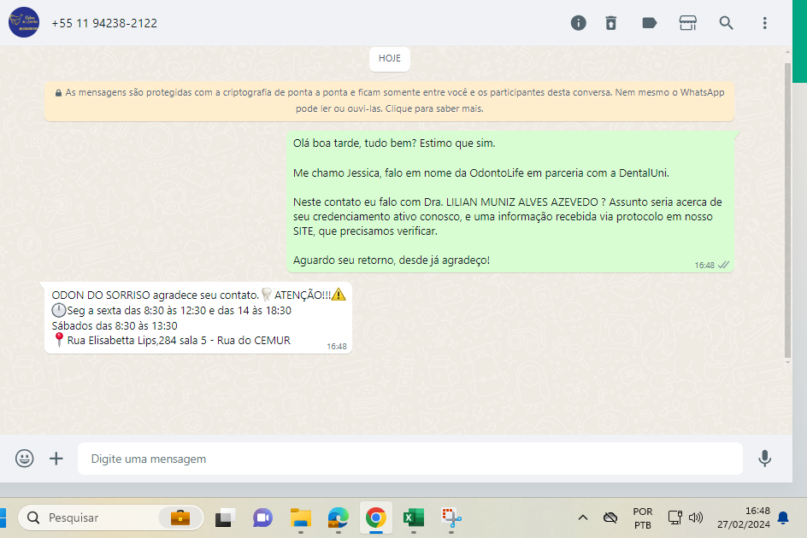Select the ODON DO SORRISO reply message
This screenshot has height=538, width=807.
click(x=198, y=318)
